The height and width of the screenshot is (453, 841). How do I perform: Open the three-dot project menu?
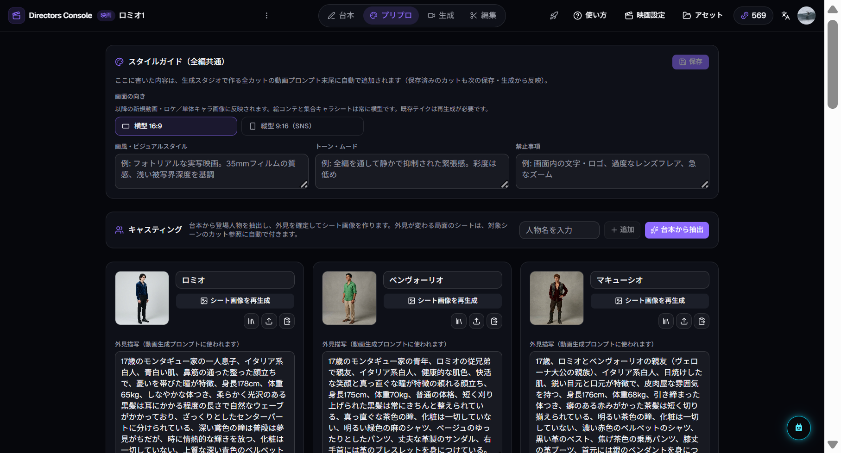coord(266,15)
